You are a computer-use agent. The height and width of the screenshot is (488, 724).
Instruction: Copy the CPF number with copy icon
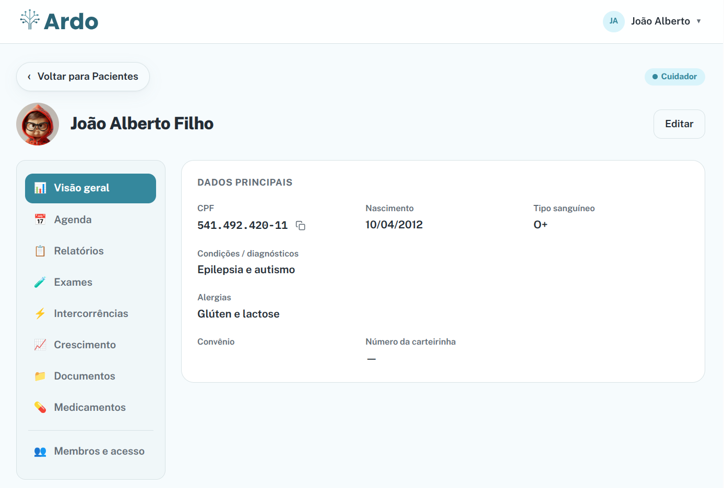point(301,225)
